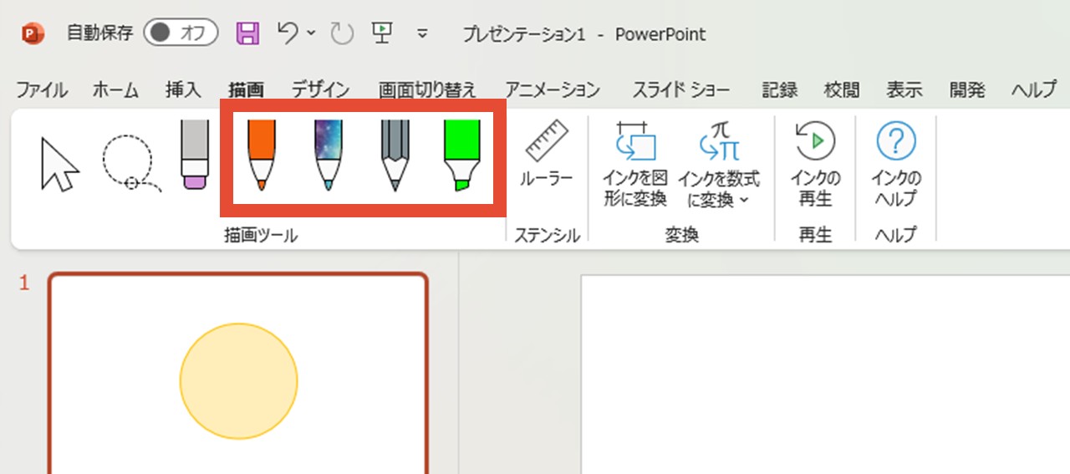
Task: Toggle the 自動保存 AutoSave switch
Action: tap(180, 33)
